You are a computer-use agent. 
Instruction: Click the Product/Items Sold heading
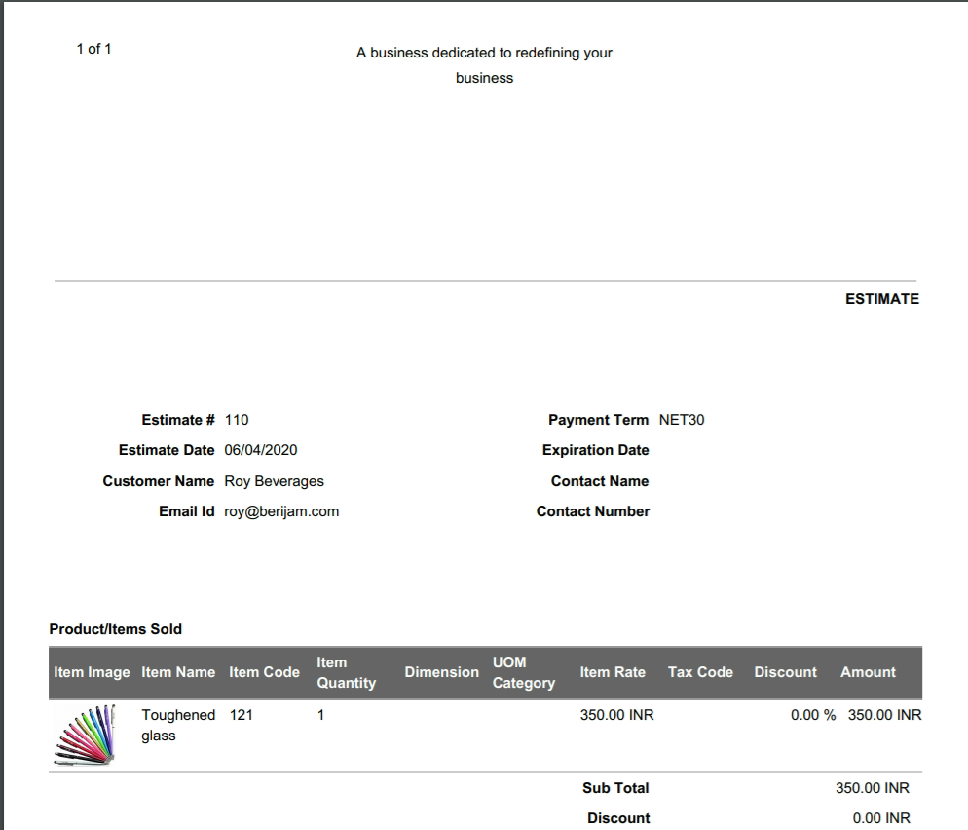tap(116, 629)
